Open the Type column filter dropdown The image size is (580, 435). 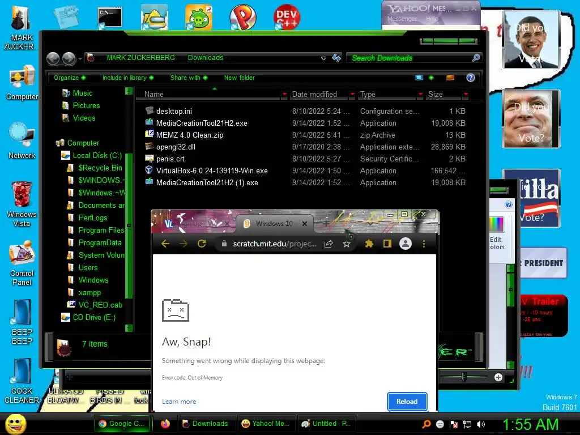point(420,95)
